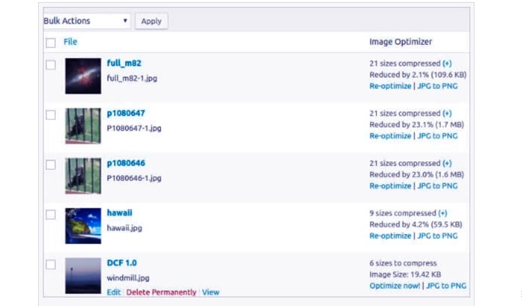
Task: Open the Bulk Actions dropdown
Action: (x=86, y=21)
